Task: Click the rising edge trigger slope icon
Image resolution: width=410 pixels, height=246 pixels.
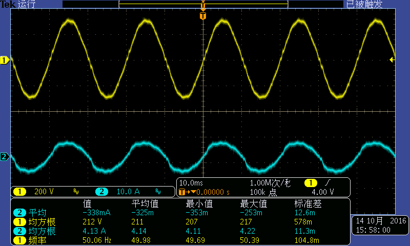Action: [x=328, y=182]
